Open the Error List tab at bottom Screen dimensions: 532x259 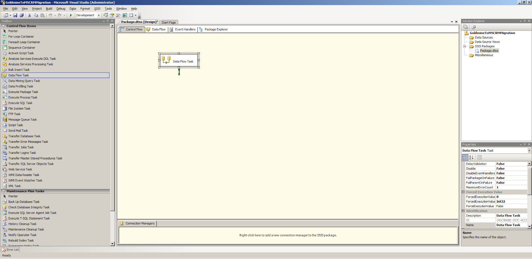tap(10, 250)
